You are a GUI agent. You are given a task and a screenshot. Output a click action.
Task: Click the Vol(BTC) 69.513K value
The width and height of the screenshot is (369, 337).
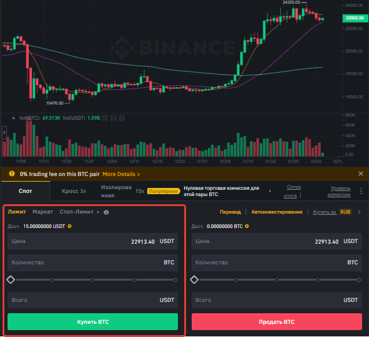pyautogui.click(x=51, y=118)
